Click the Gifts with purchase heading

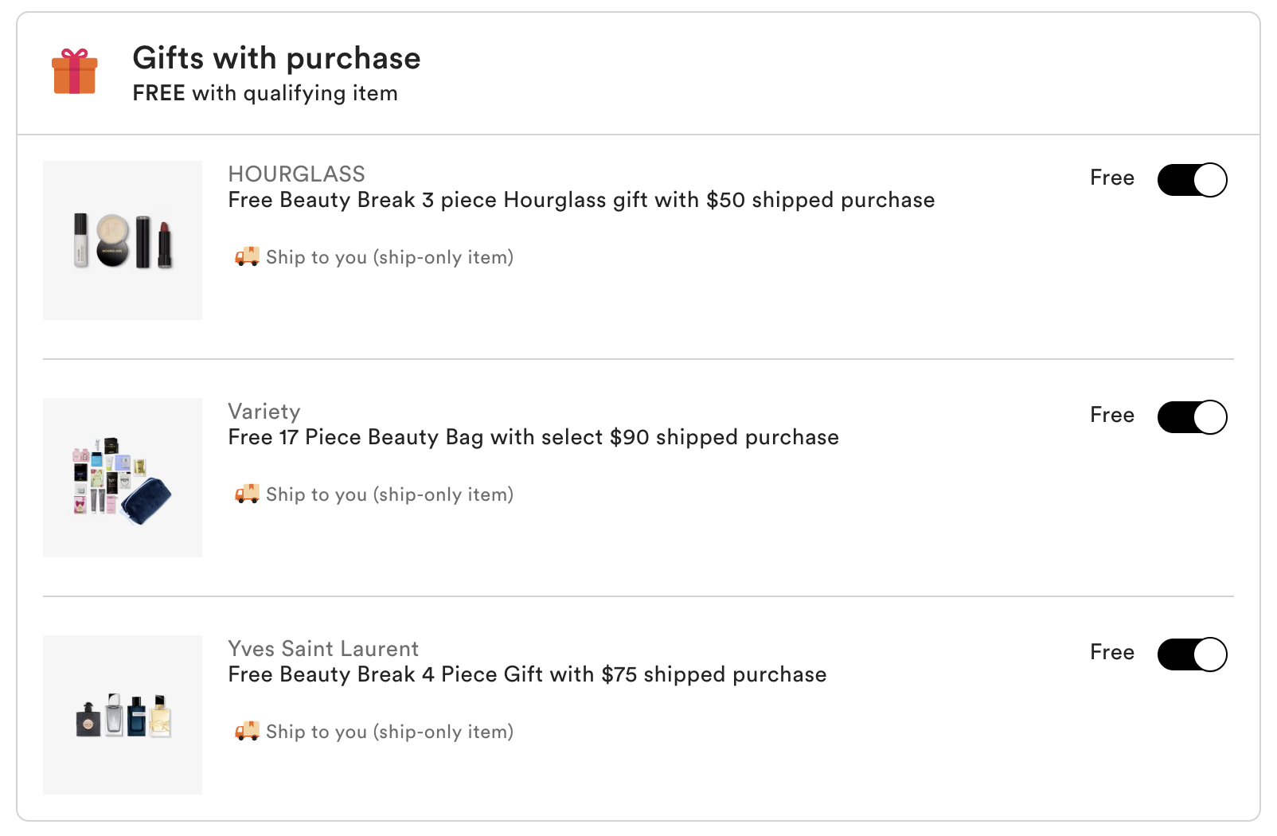click(276, 58)
